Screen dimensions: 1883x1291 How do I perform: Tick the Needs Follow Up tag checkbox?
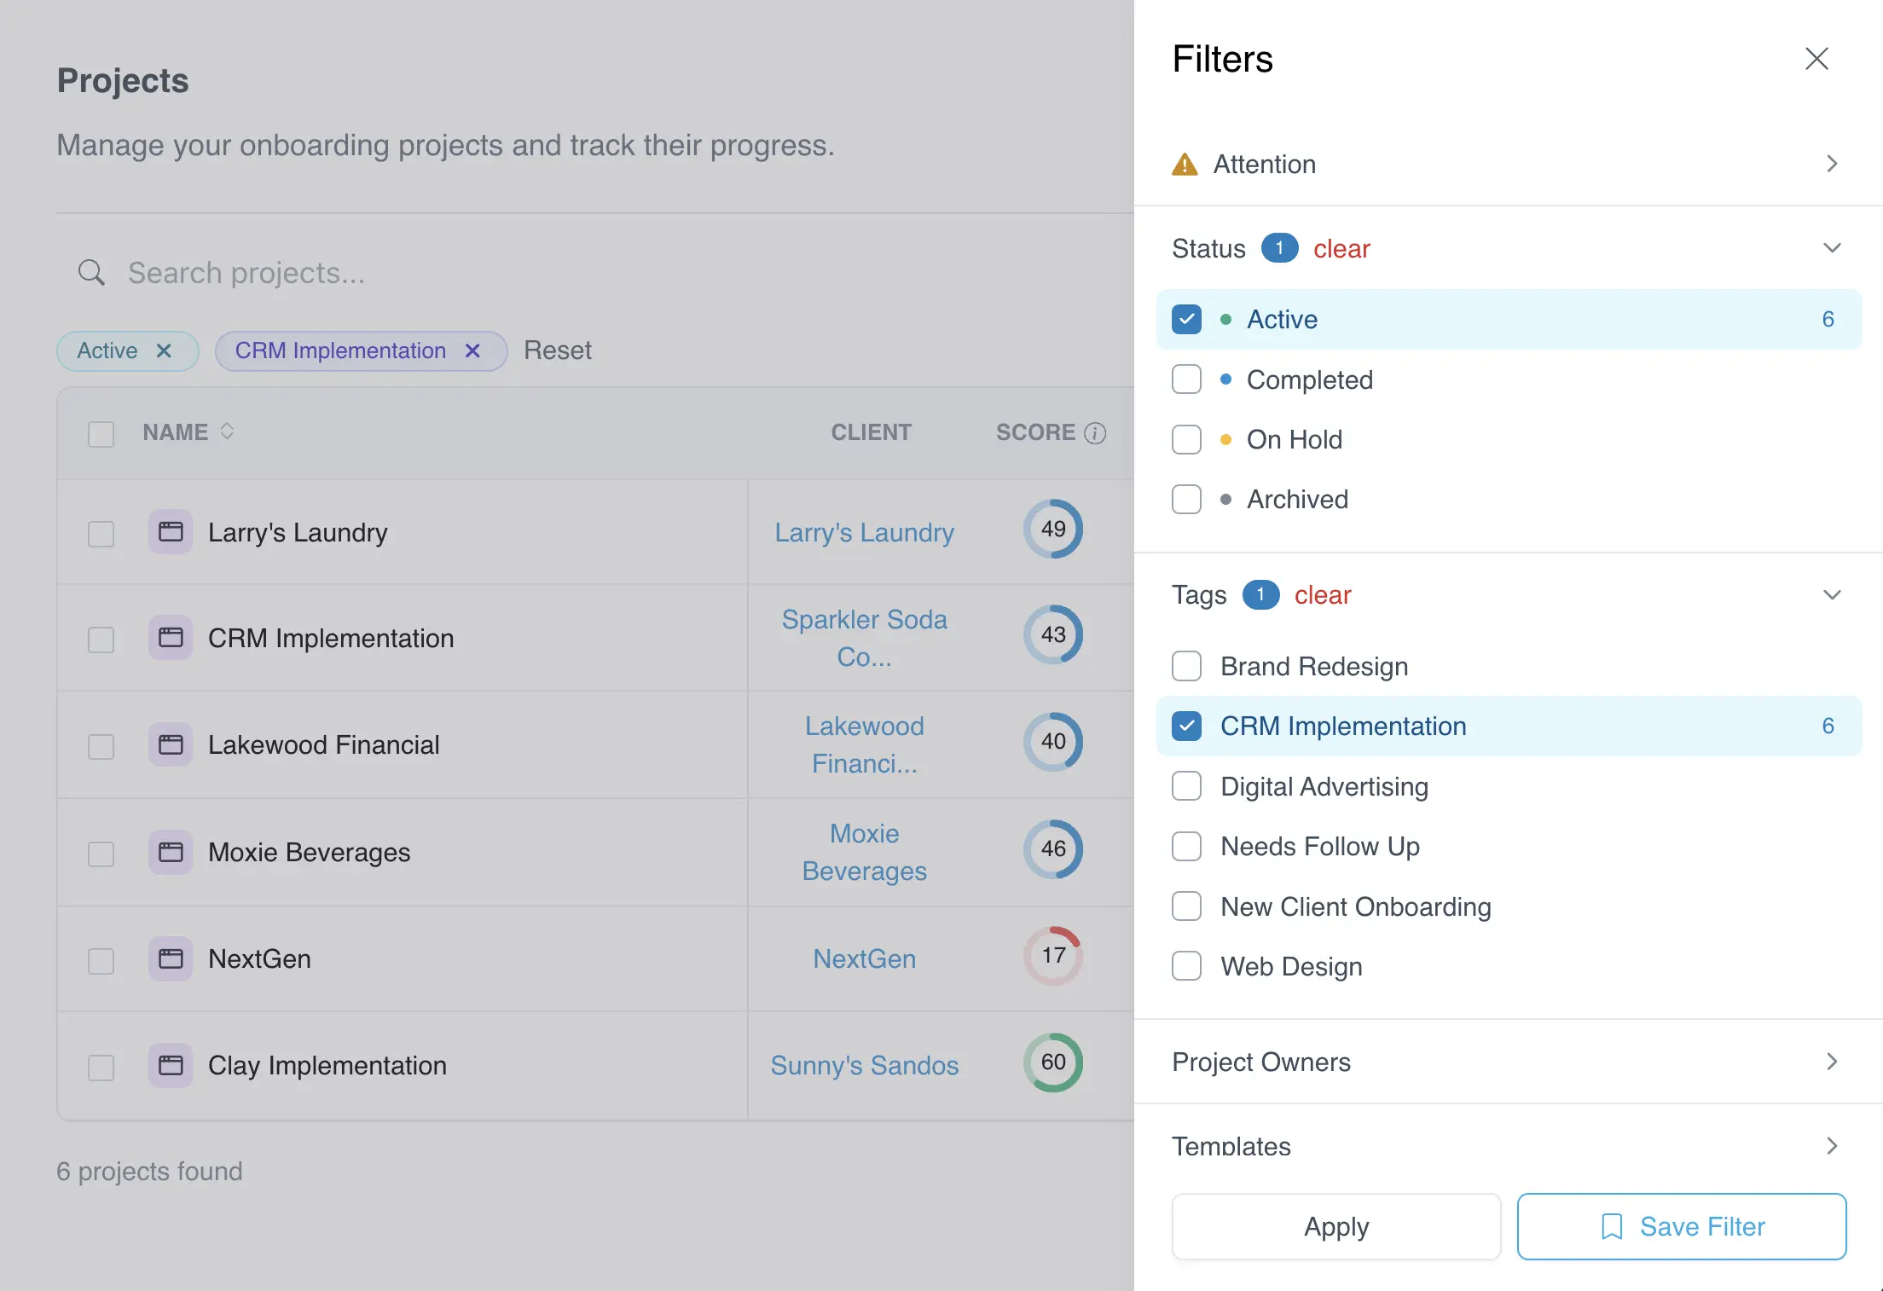click(x=1186, y=846)
